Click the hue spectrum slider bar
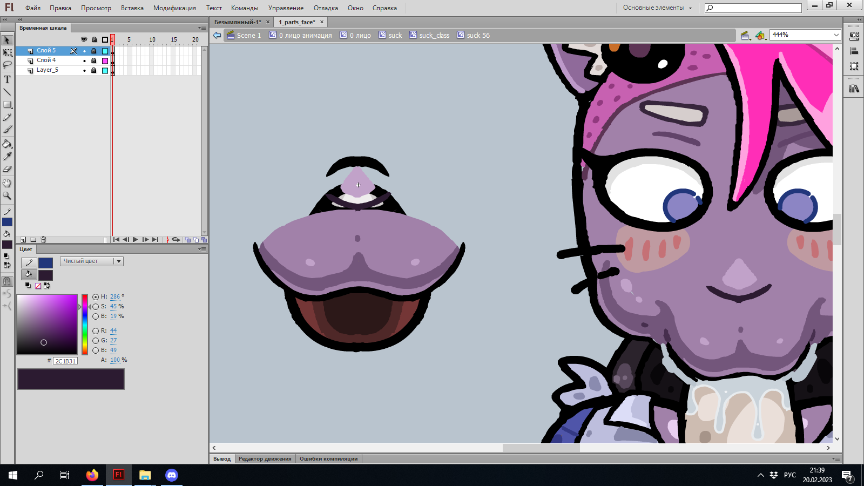The width and height of the screenshot is (864, 486). click(x=85, y=325)
